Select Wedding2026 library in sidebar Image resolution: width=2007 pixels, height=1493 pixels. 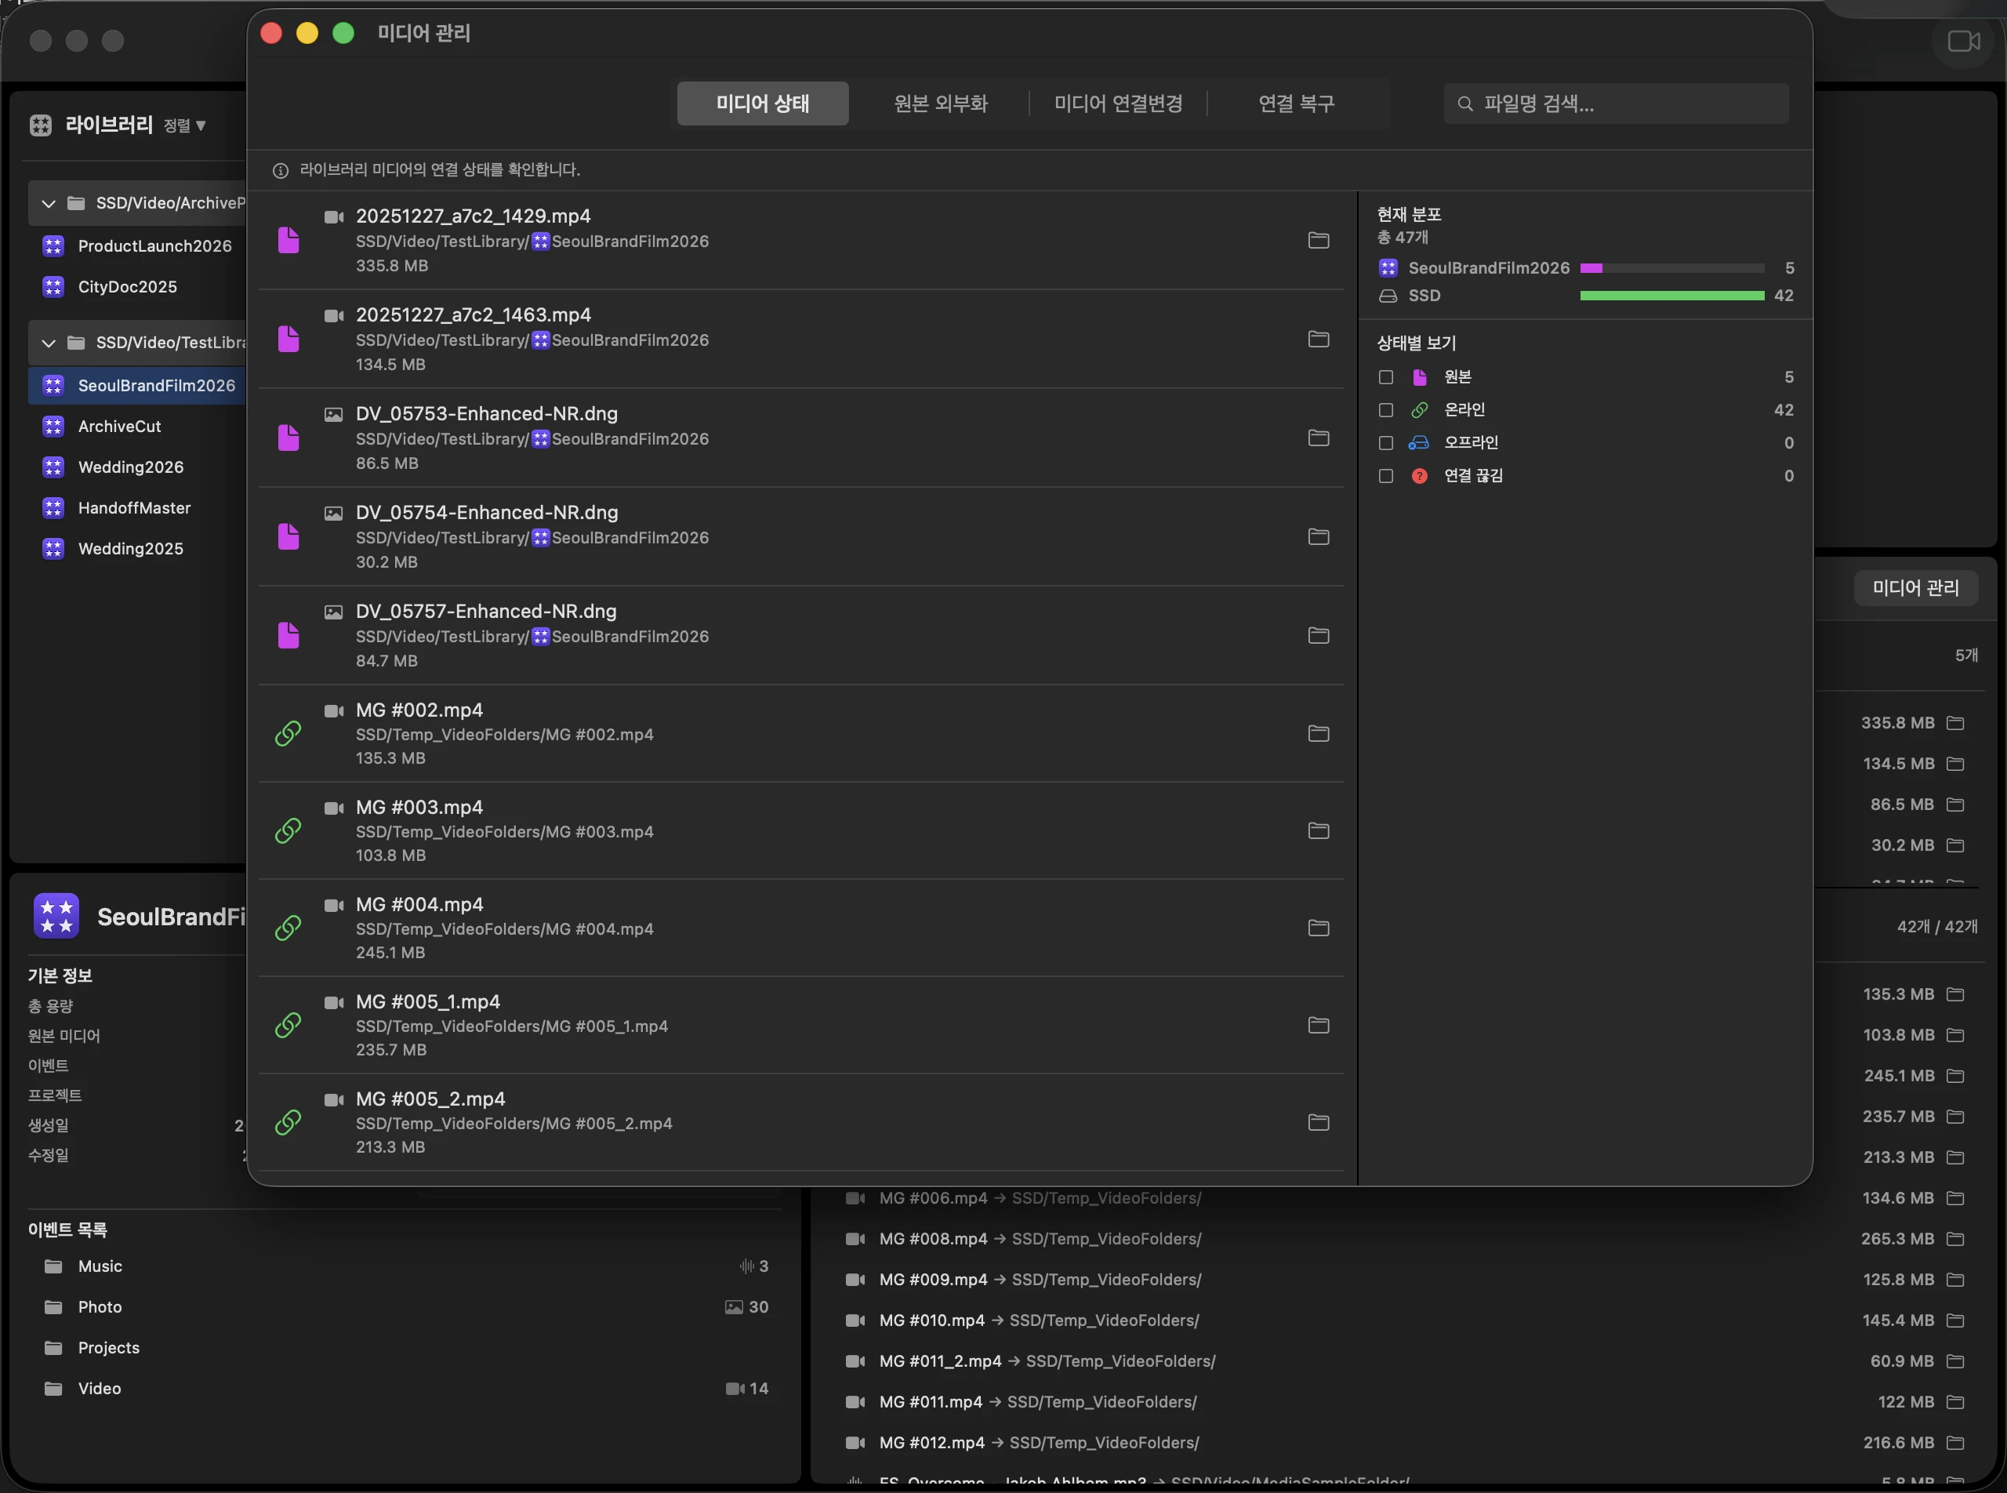pos(137,467)
